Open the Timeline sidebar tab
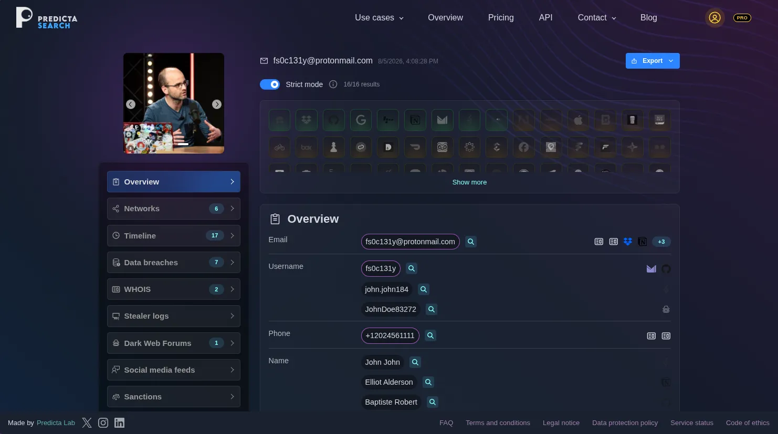The height and width of the screenshot is (434, 778). click(x=174, y=236)
